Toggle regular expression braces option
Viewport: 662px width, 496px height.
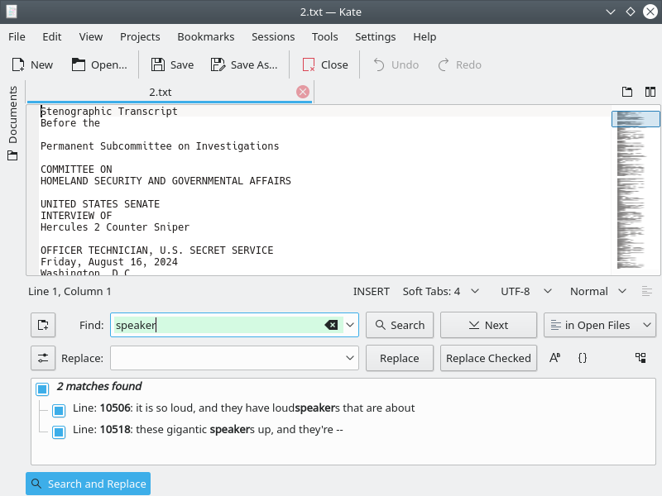[x=583, y=358]
